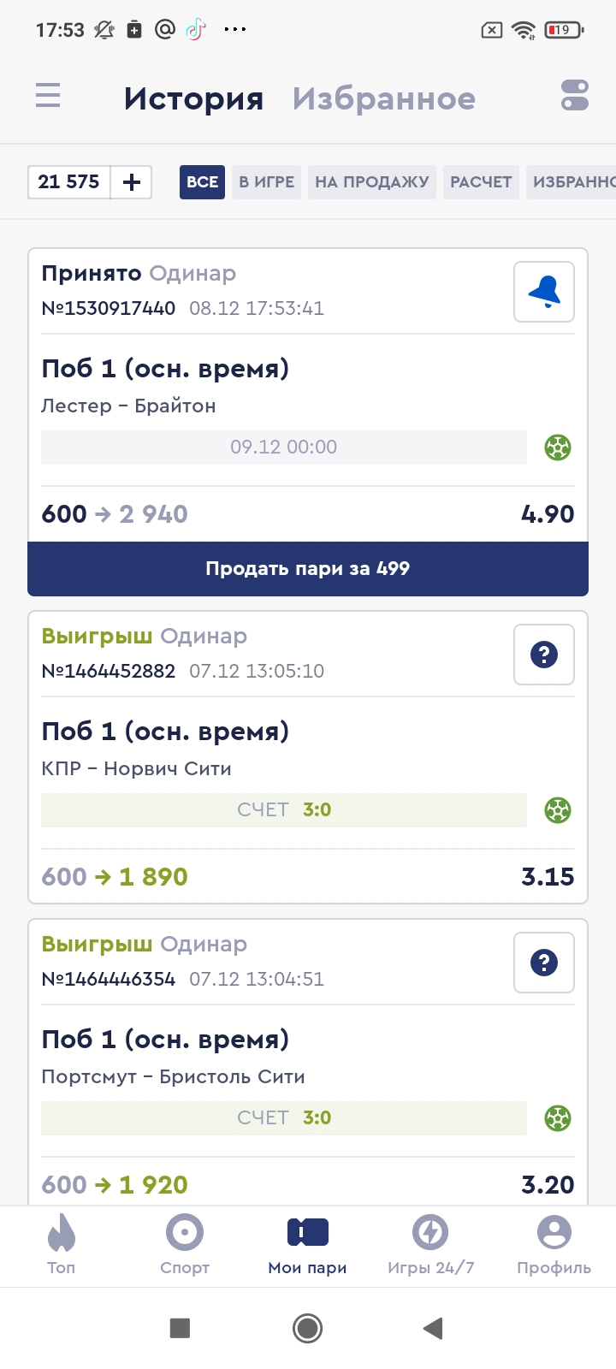Toggle the view switch in header
The width and height of the screenshot is (616, 1369).
coord(575,95)
